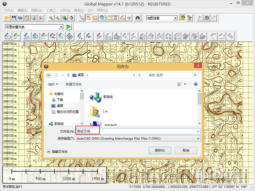
Task: Run favorite with green play arrow
Action: tap(69, 27)
